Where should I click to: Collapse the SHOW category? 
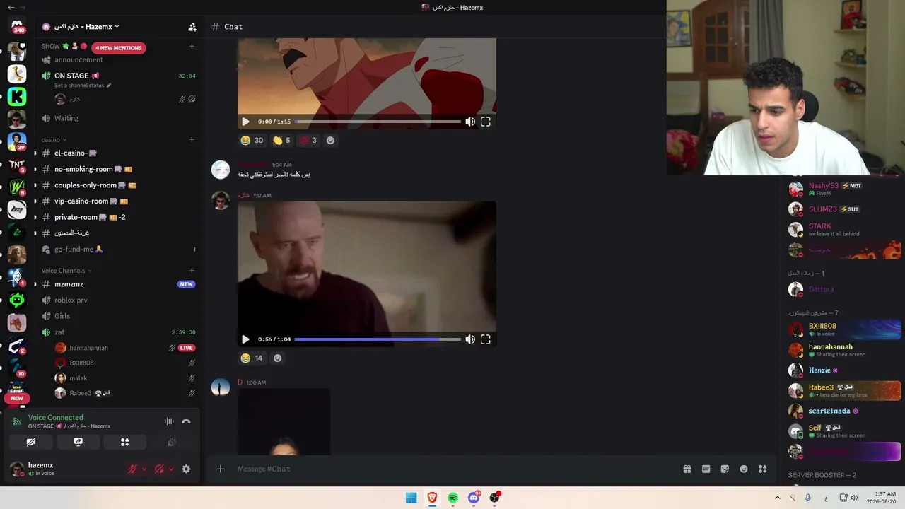50,47
